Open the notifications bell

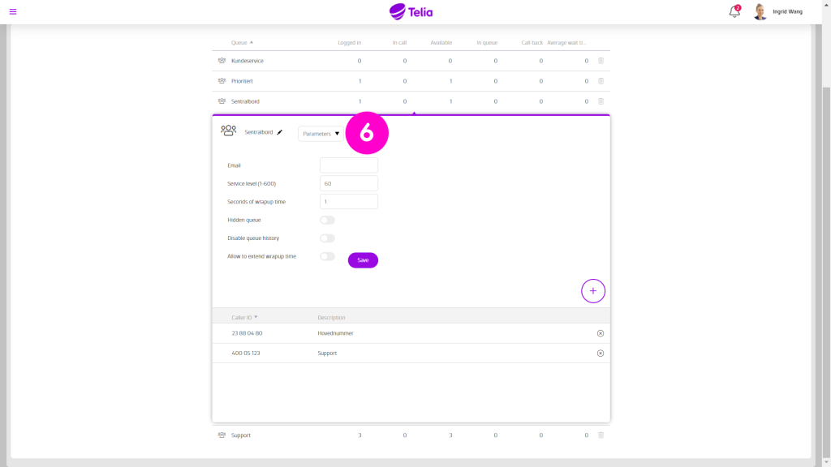pos(733,12)
